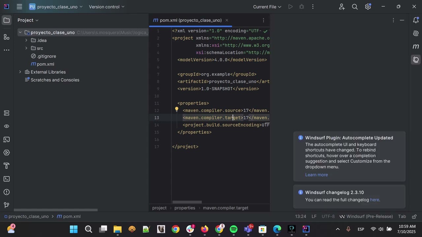The image size is (422, 237).
Task: Open the Project view selector dropdown
Action: point(28,20)
